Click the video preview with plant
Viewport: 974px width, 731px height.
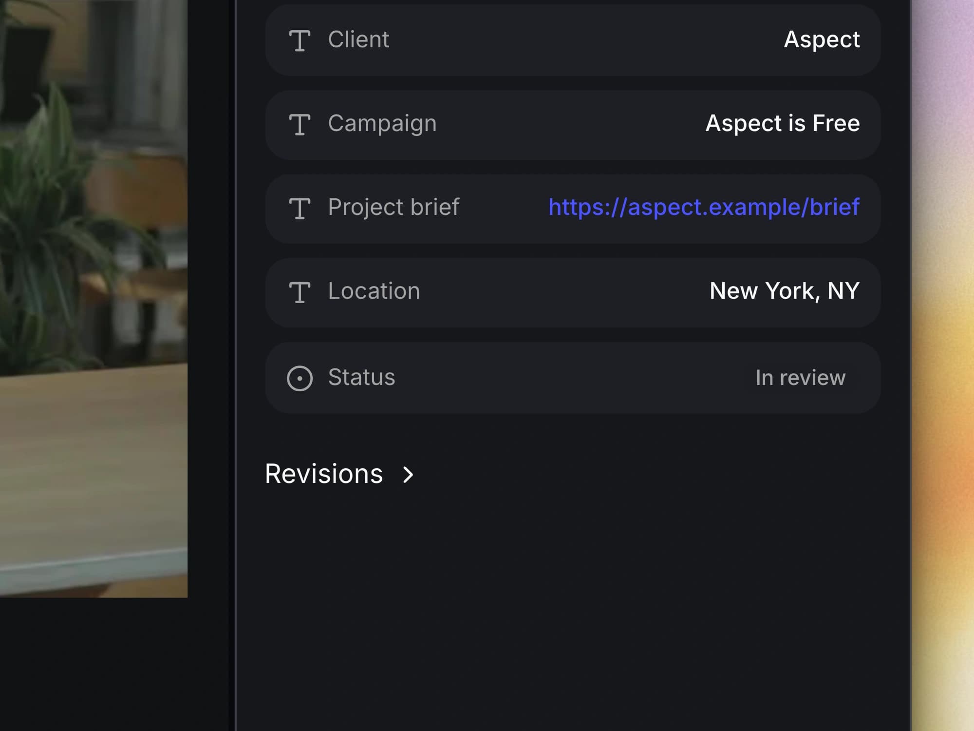click(x=94, y=298)
